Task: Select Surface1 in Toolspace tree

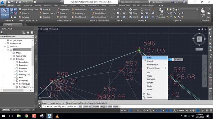Action: [x=17, y=50]
